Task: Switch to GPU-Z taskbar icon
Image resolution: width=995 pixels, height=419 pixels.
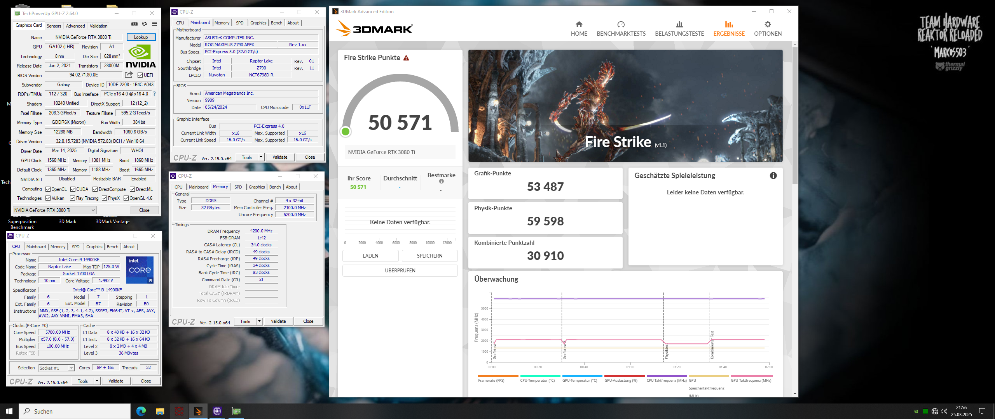Action: click(236, 411)
